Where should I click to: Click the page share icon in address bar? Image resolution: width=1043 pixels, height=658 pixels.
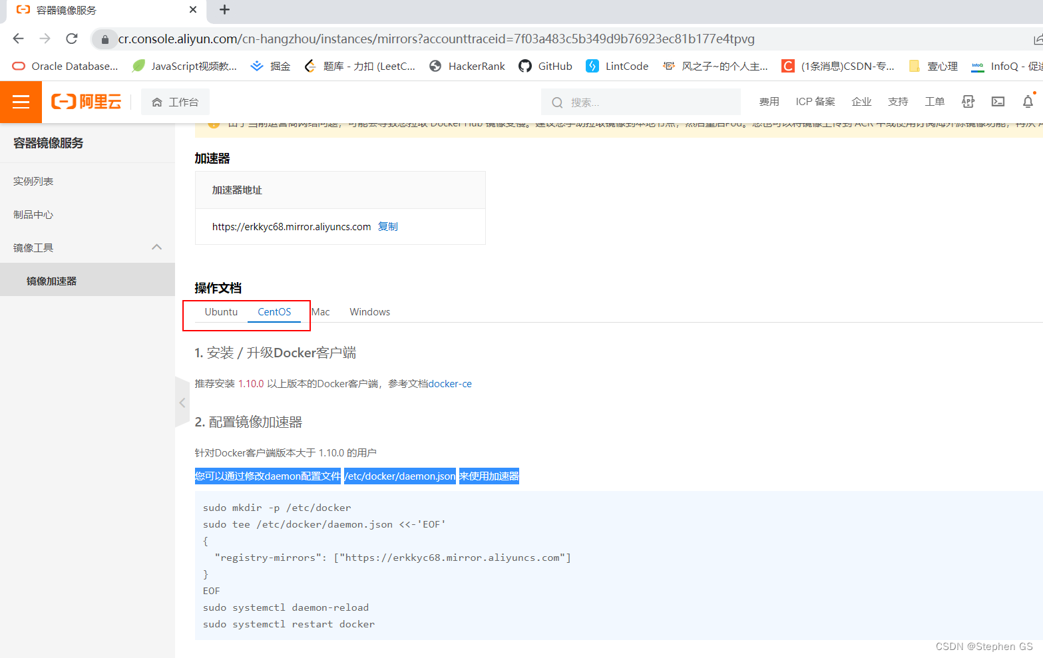click(1038, 39)
